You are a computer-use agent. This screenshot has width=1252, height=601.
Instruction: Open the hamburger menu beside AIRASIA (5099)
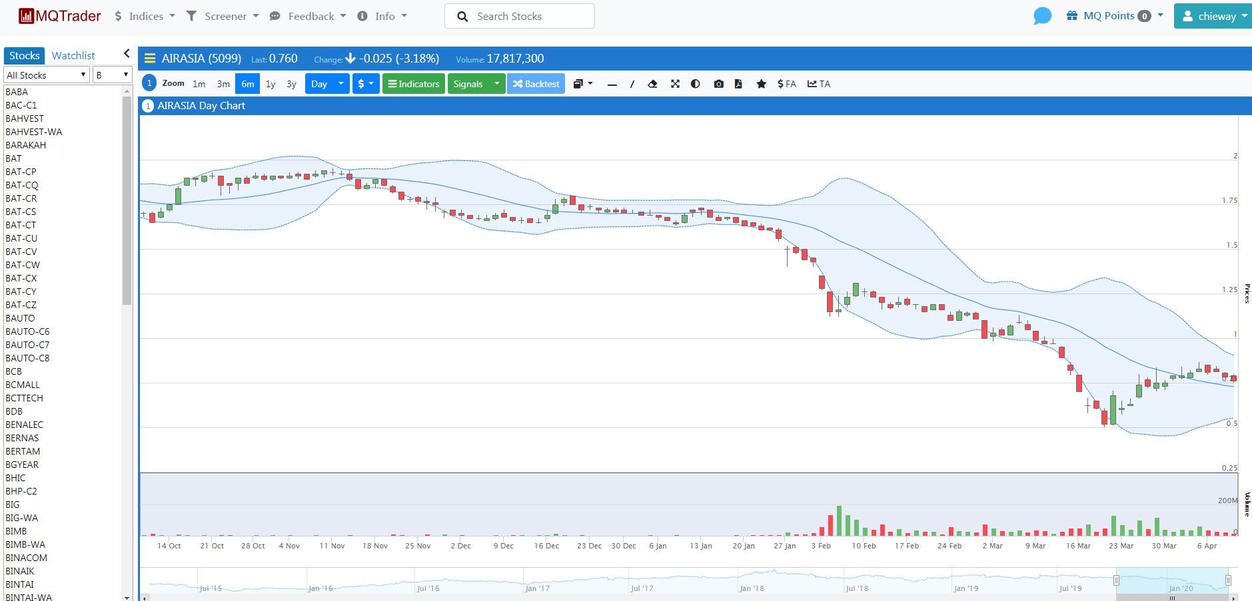[x=150, y=59]
